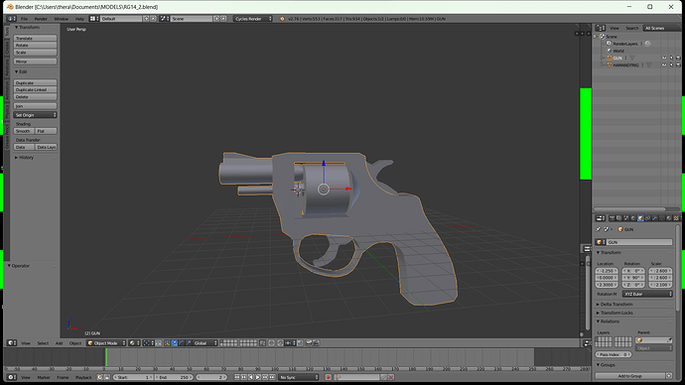The height and width of the screenshot is (385, 685).
Task: Expand the Delta Transform panel
Action: 616,305
